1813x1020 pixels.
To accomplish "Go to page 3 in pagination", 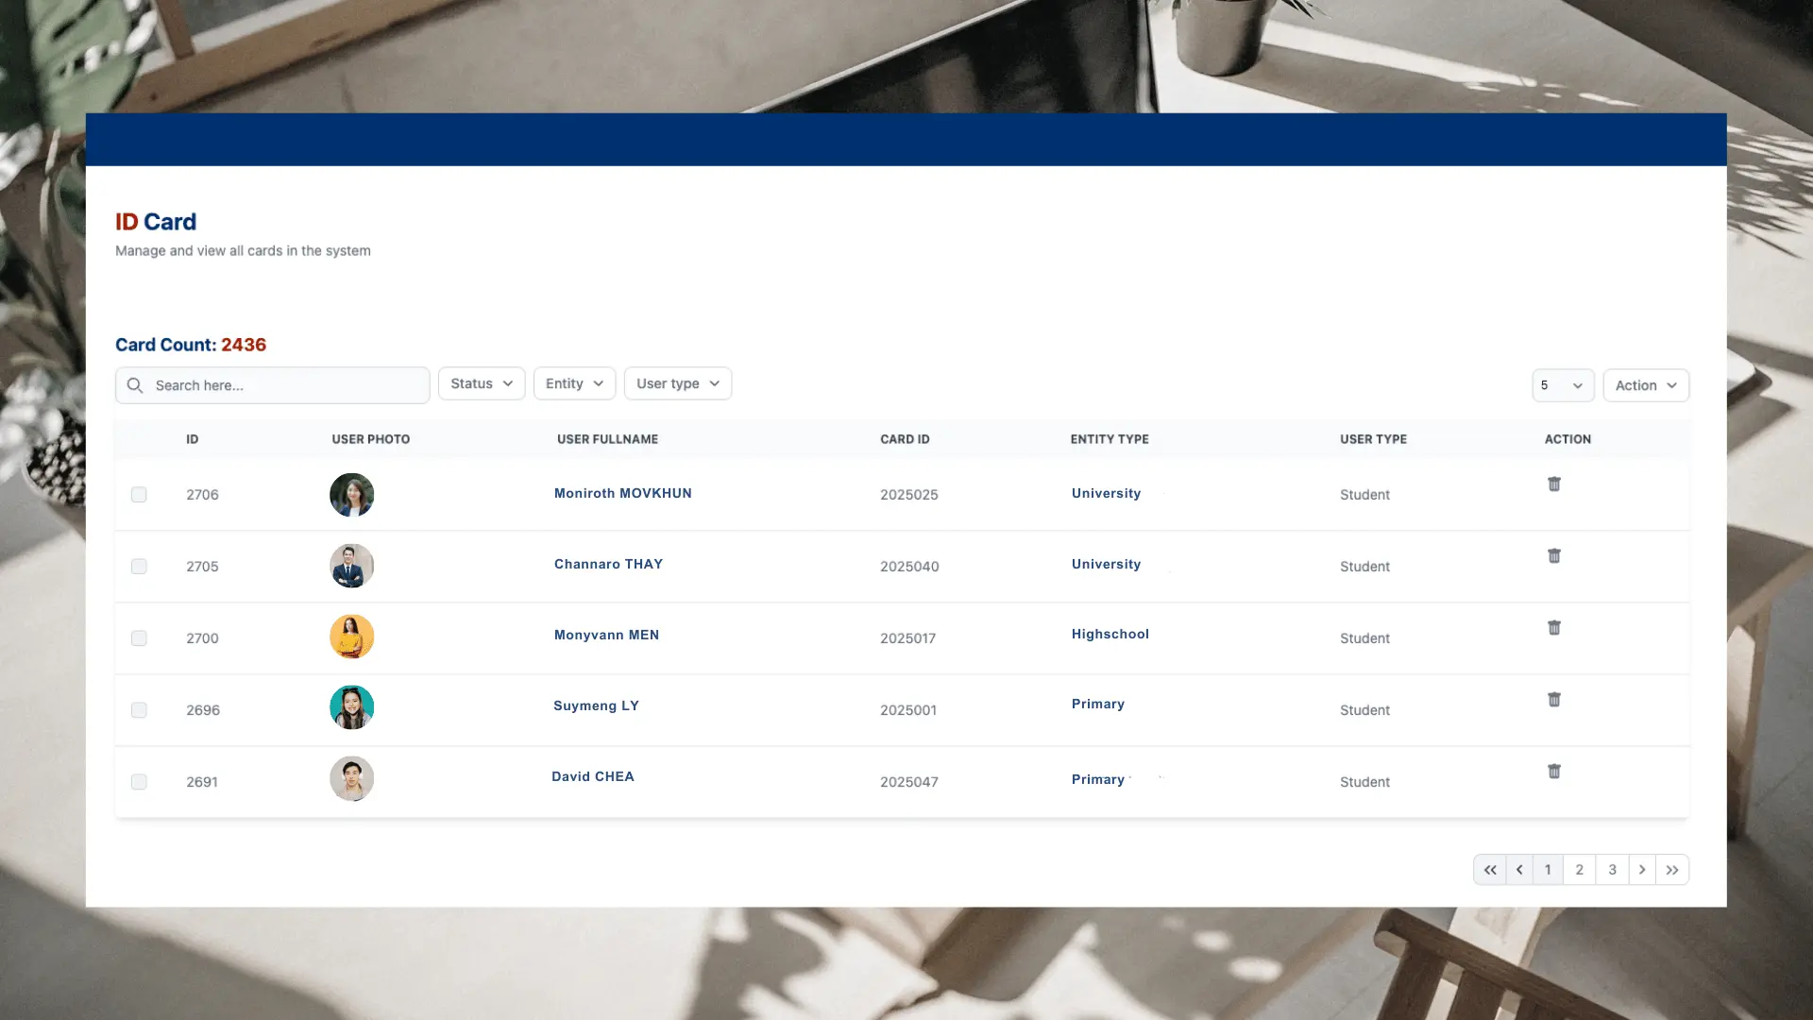I will coord(1612,870).
